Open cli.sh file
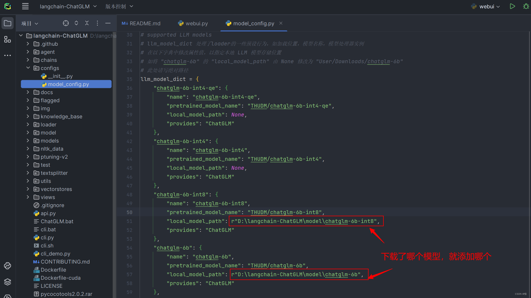The height and width of the screenshot is (298, 531). 44,246
